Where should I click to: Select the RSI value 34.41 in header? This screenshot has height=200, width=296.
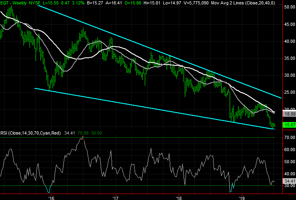pyautogui.click(x=70, y=133)
